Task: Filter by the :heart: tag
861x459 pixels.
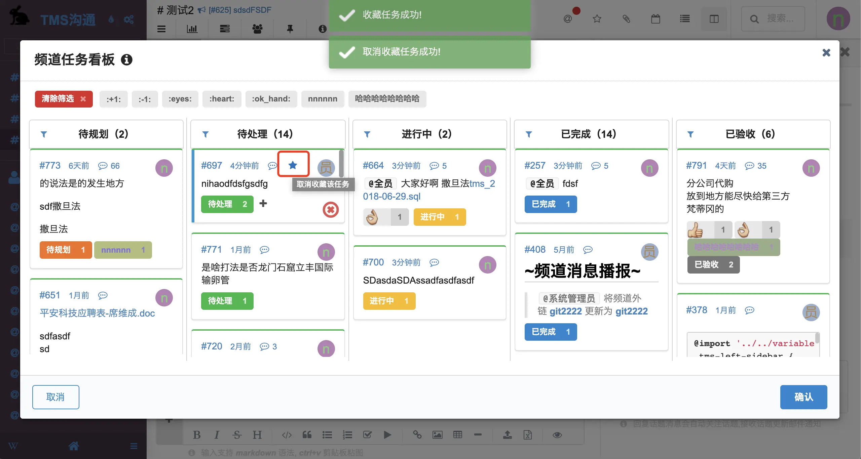Action: [222, 99]
